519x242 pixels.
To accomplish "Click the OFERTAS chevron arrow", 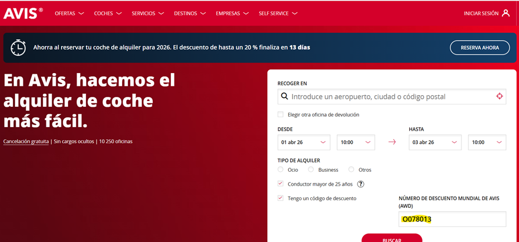I will pyautogui.click(x=81, y=13).
